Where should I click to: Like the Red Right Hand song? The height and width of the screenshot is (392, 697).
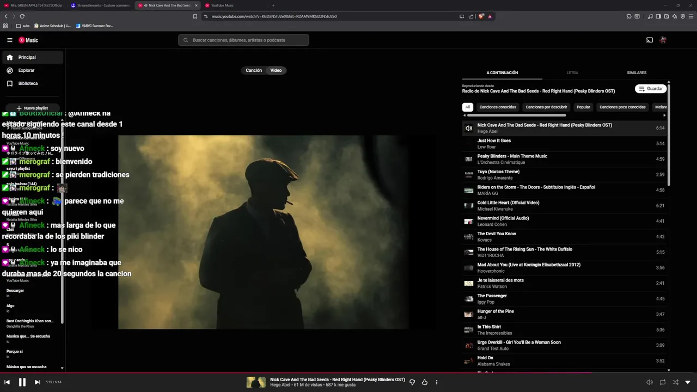(x=424, y=382)
